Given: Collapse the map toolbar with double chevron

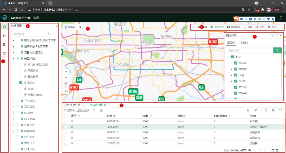Looking at the screenshot, I should tap(193, 27).
